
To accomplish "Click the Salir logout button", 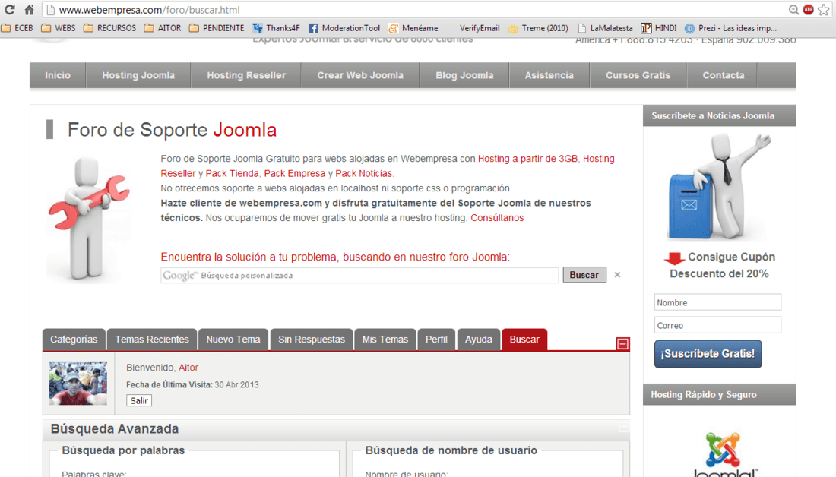I will pos(139,401).
